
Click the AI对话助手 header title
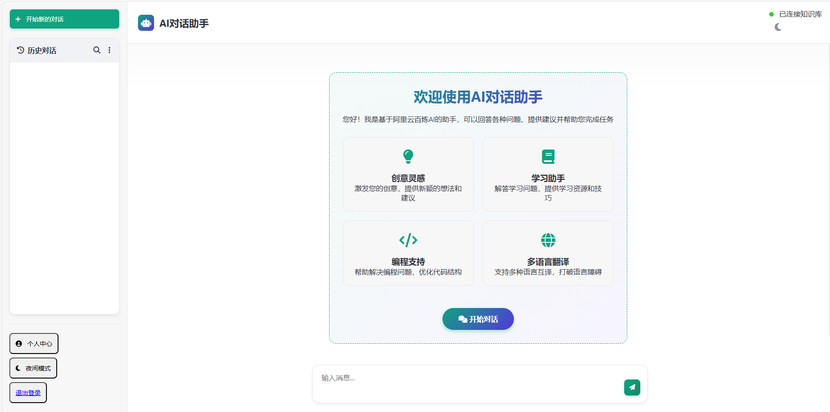click(x=184, y=23)
